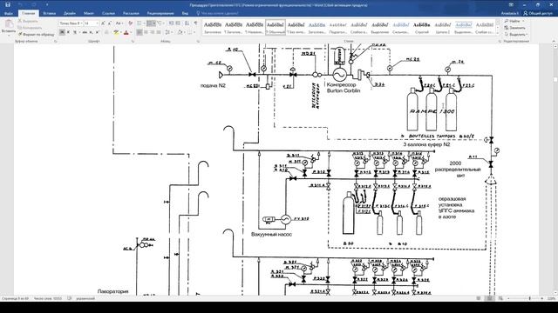Open the Paste (Вставить) button
The height and width of the screenshot is (313, 558).
pyautogui.click(x=8, y=27)
